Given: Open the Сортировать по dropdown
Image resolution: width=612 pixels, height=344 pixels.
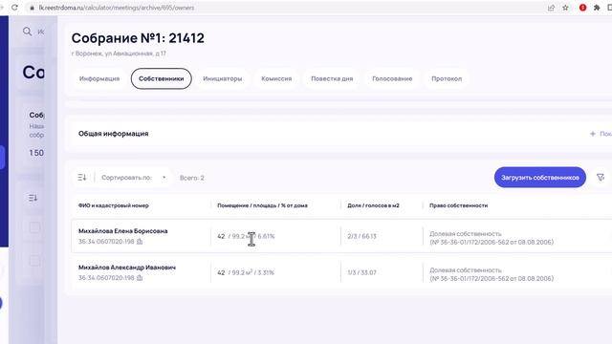Looking at the screenshot, I should point(133,178).
